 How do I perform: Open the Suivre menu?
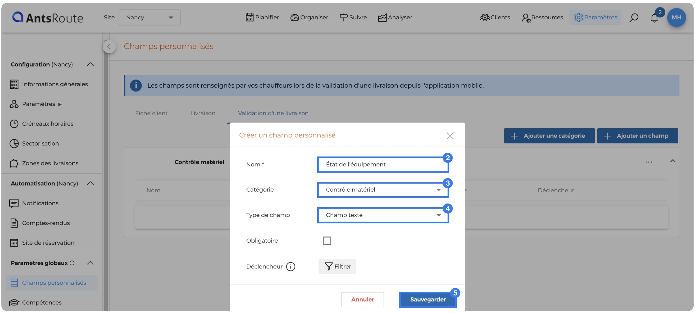pos(353,17)
